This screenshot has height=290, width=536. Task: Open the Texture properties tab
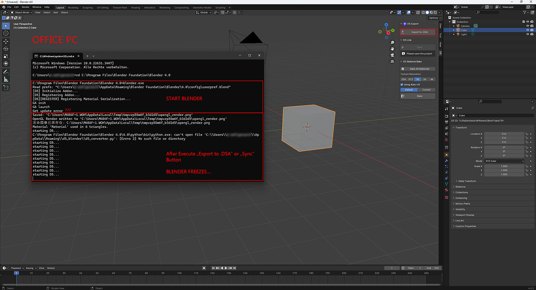point(446,197)
